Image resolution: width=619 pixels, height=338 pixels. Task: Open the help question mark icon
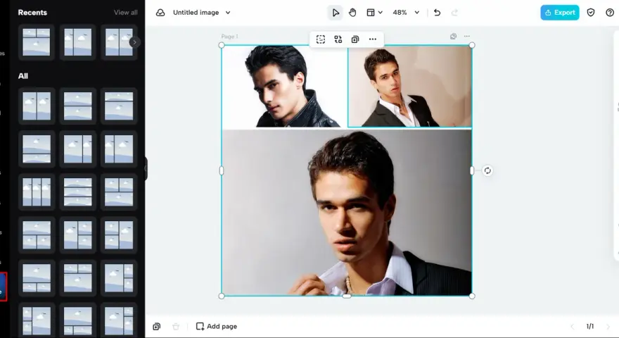(x=610, y=13)
